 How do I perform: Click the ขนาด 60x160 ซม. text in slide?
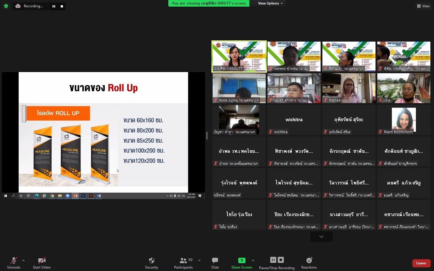[x=143, y=120]
